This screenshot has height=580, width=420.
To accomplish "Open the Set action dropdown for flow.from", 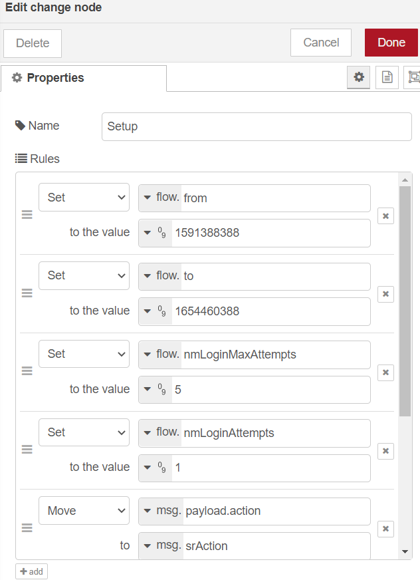I will click(x=84, y=198).
